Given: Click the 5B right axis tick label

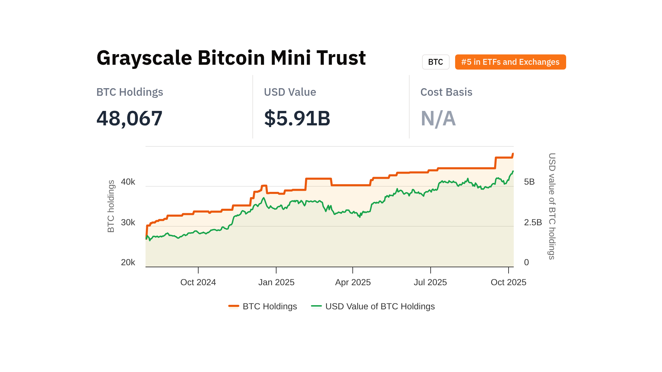Looking at the screenshot, I should pos(529,182).
